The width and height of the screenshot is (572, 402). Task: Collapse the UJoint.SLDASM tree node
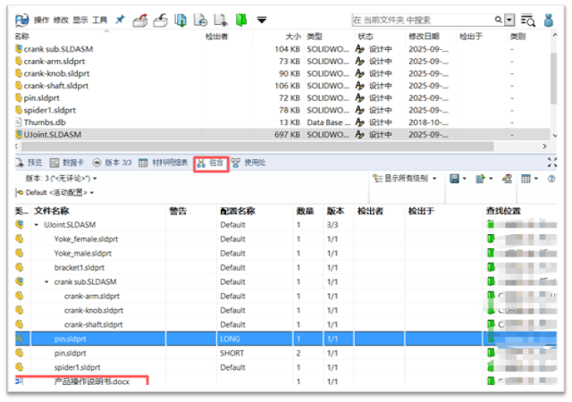pos(37,224)
